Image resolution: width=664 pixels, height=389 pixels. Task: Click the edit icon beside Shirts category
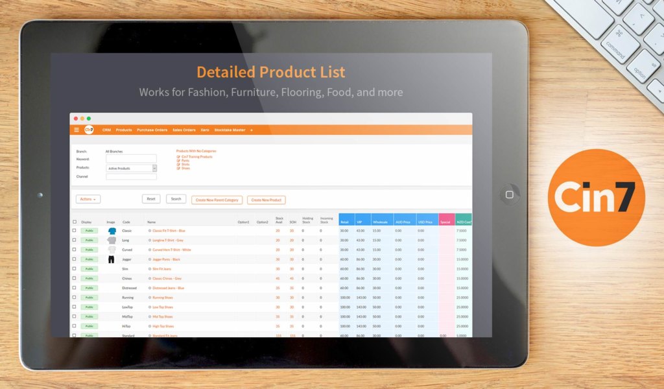(178, 164)
